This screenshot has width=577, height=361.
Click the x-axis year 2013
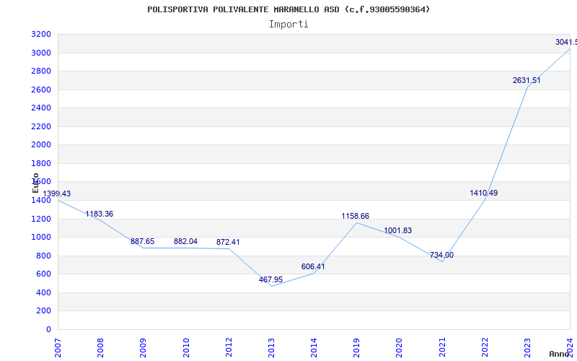tap(271, 347)
